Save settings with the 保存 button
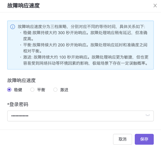Screen dimensions: 161x148 (144, 139)
